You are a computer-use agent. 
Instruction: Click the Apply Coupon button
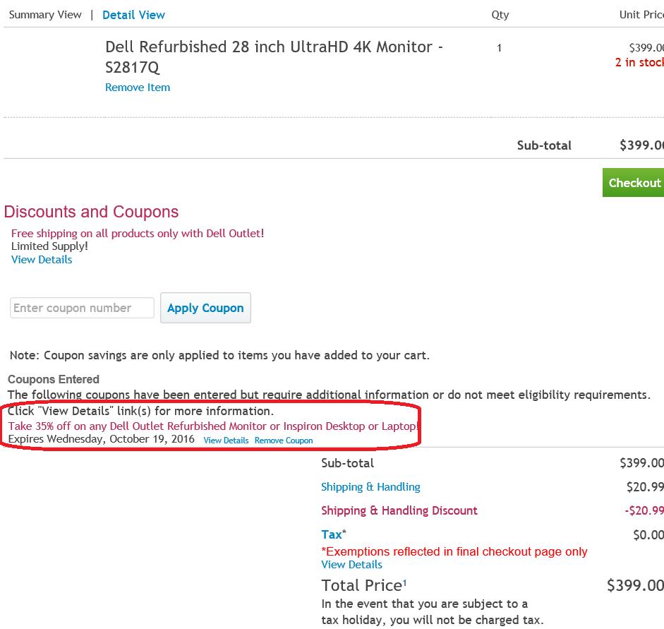pos(205,308)
